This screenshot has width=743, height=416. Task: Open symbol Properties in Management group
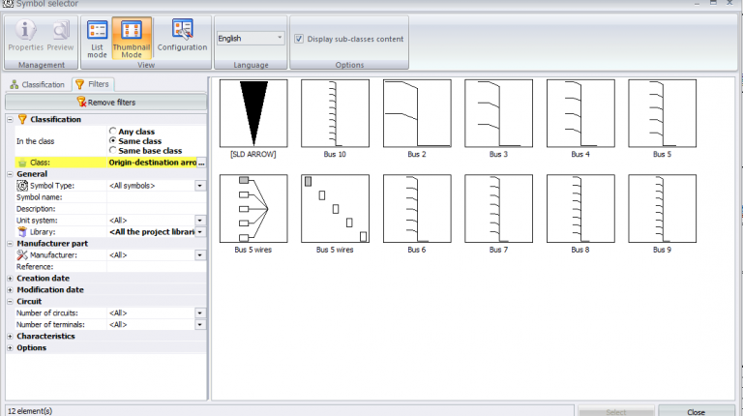coord(25,36)
